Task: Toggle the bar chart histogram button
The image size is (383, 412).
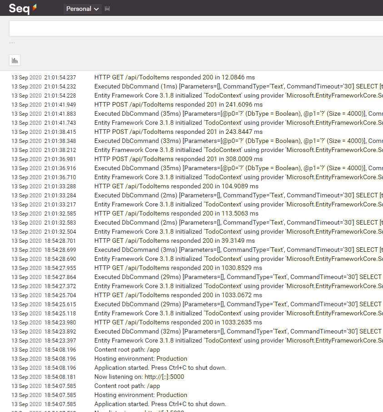Action: 15,60
